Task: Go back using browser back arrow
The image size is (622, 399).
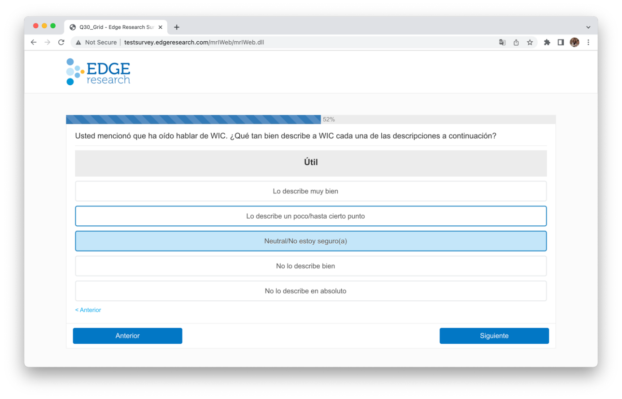Action: point(34,42)
